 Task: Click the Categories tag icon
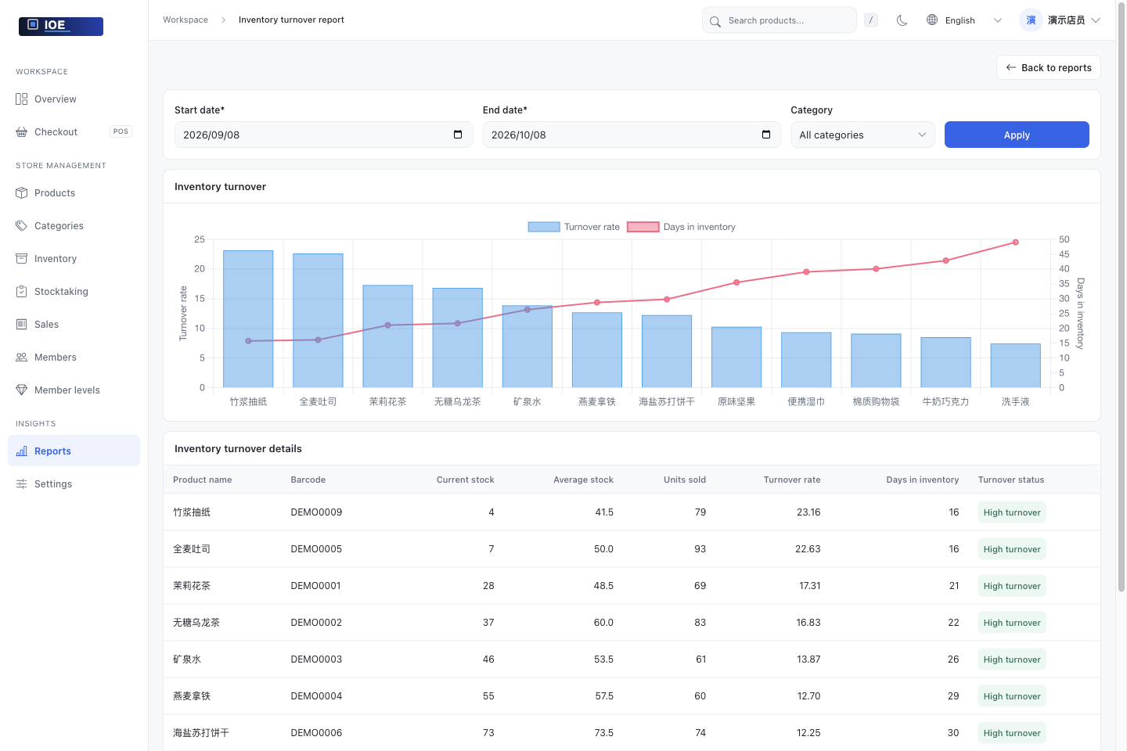(x=22, y=226)
